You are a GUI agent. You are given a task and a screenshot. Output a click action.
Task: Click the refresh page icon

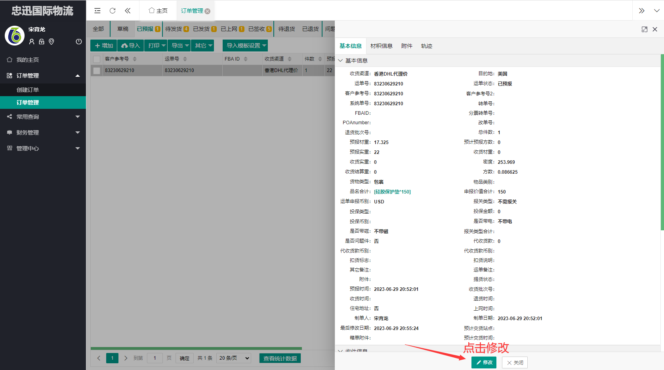(x=113, y=11)
